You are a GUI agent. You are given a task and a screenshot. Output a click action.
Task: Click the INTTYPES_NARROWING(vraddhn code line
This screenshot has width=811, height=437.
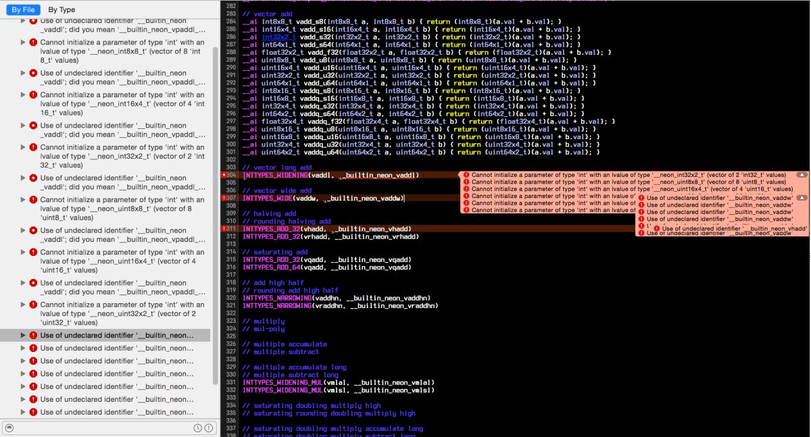click(341, 306)
